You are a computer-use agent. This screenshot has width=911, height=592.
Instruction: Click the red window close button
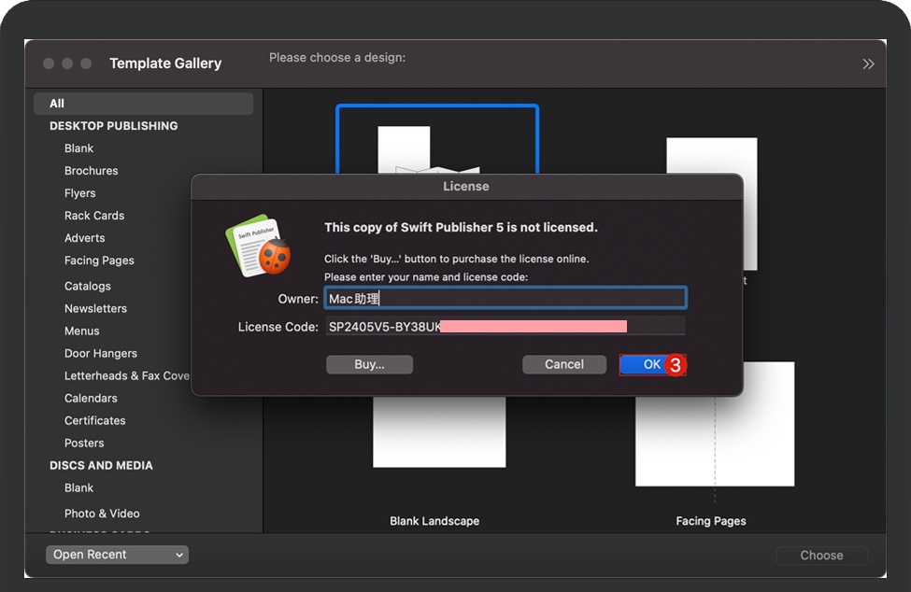49,63
